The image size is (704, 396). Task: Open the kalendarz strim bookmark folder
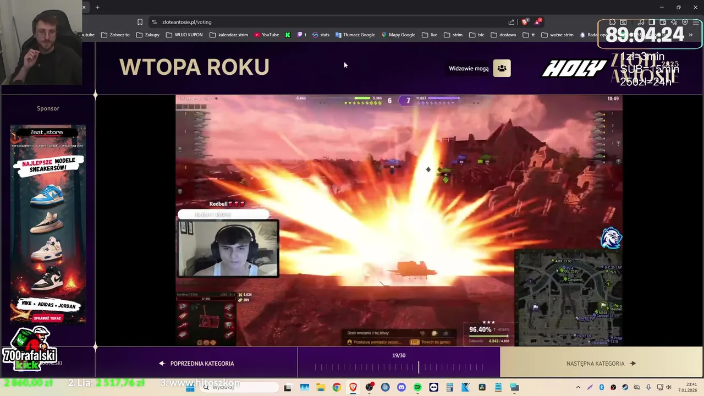[x=229, y=35]
